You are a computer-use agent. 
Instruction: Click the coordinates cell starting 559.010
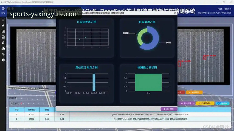[150, 119]
